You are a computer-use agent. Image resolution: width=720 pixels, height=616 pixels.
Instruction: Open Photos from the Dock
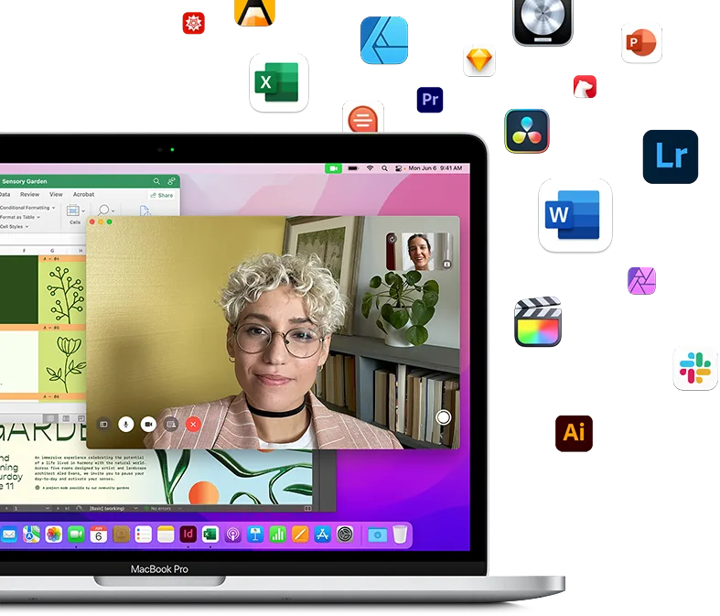[54, 535]
